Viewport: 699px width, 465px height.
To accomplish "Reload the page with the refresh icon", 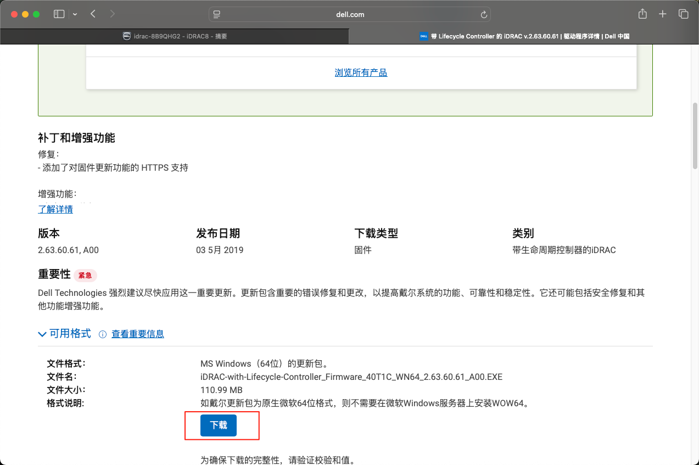I will tap(484, 15).
